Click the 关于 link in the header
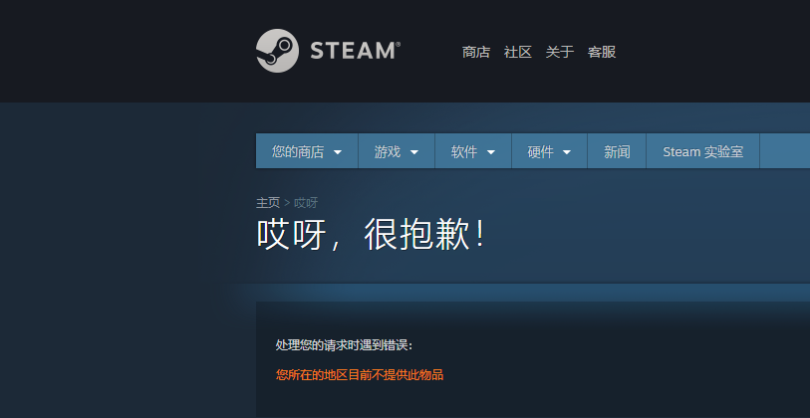 coord(560,52)
